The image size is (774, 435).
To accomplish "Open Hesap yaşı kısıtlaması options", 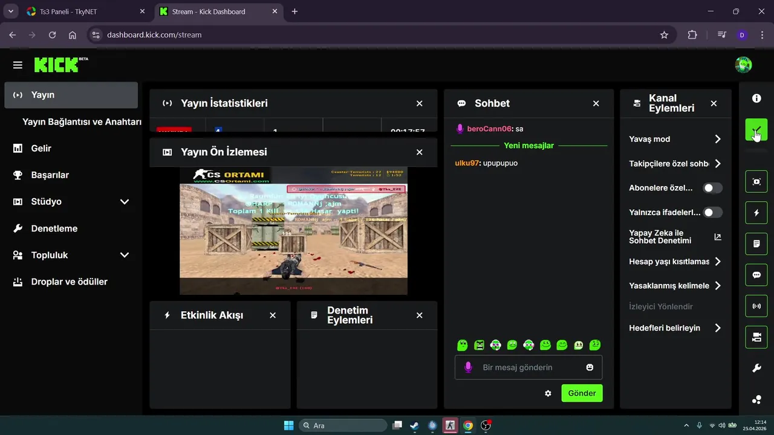I will [675, 262].
